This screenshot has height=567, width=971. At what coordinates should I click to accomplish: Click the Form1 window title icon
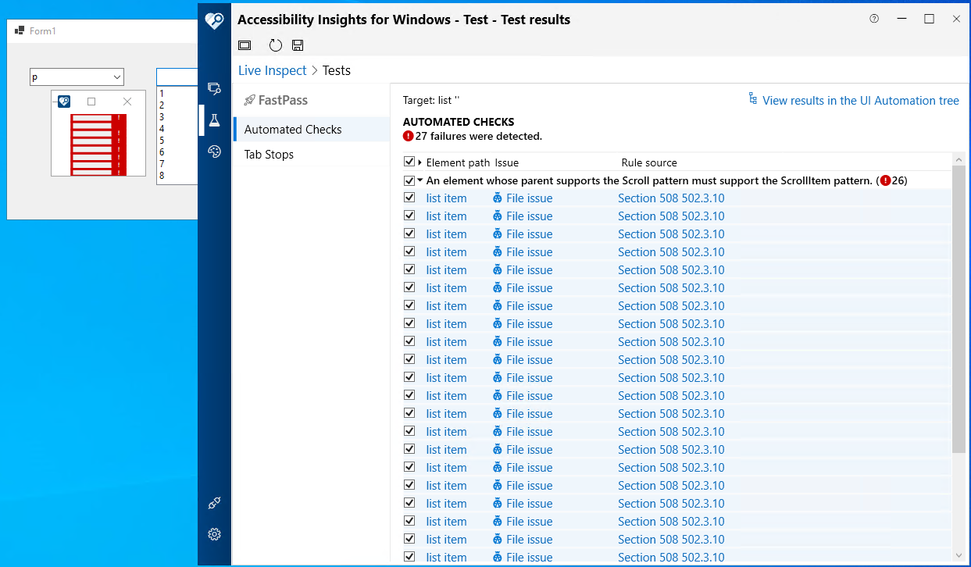click(20, 30)
